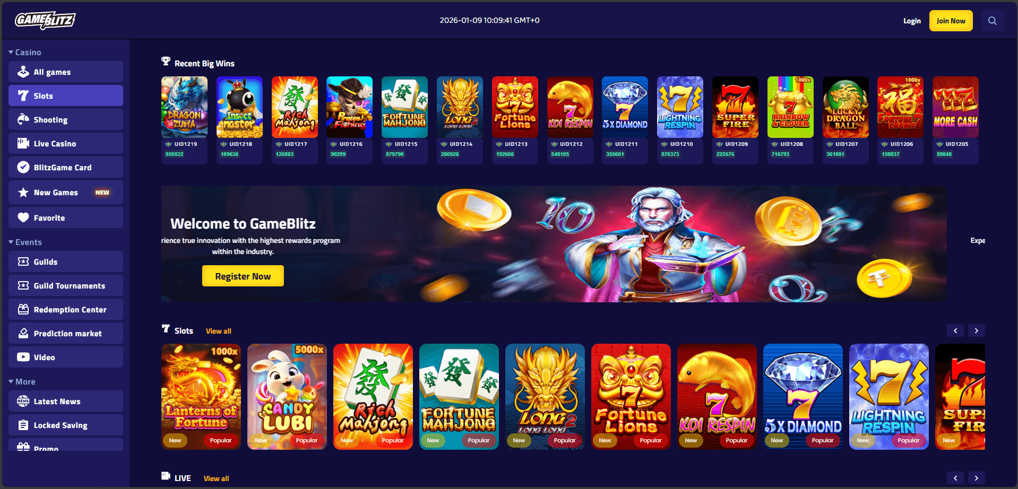Click the Register Now banner button
1018x489 pixels.
coord(243,276)
